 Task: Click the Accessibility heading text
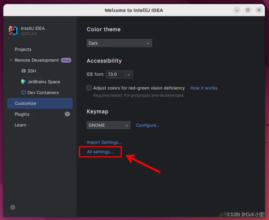coord(104,61)
